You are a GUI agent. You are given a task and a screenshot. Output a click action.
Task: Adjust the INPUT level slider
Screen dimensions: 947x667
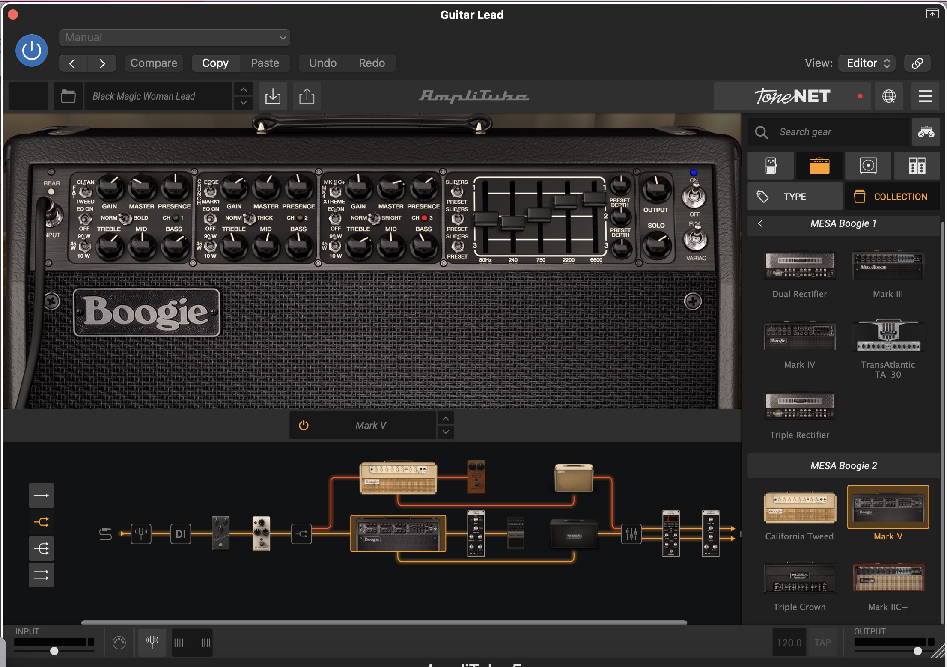click(x=54, y=651)
